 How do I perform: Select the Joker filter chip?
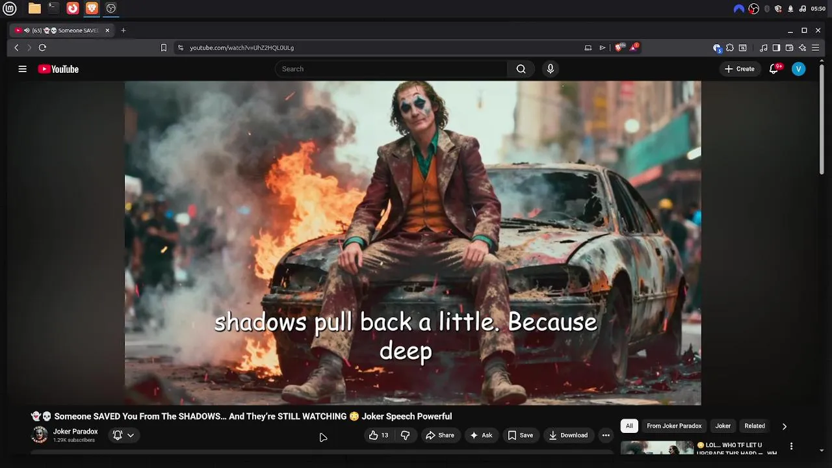(x=723, y=426)
